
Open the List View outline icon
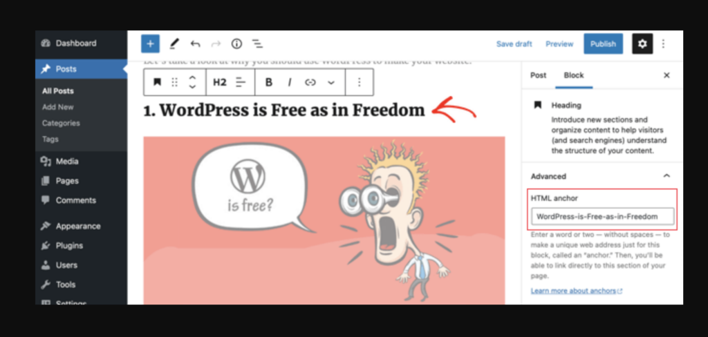257,44
